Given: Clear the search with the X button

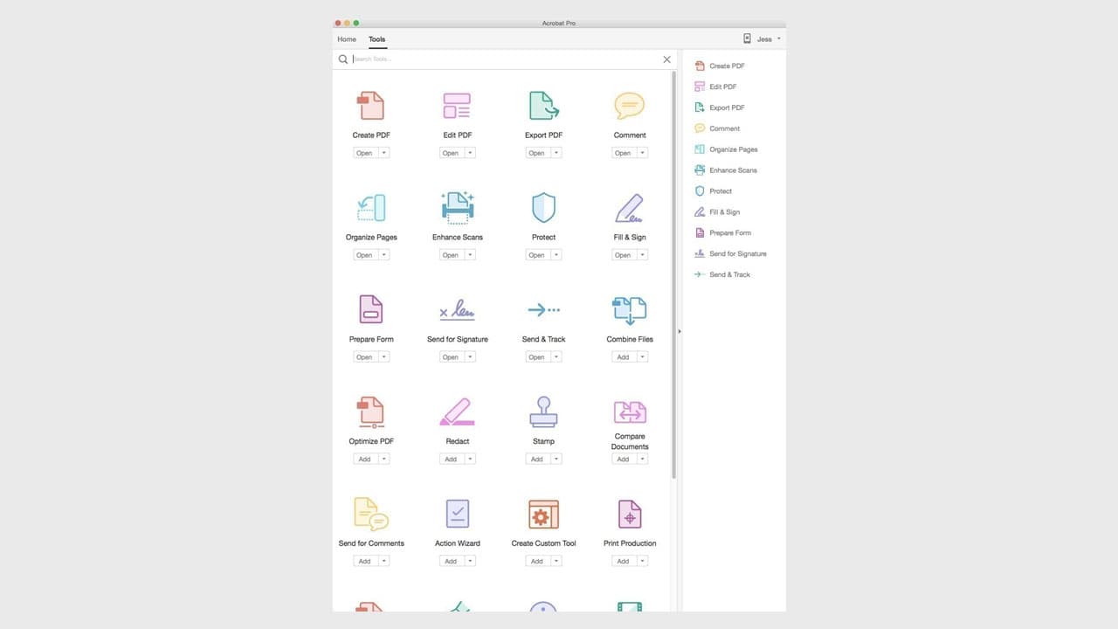Looking at the screenshot, I should 666,59.
